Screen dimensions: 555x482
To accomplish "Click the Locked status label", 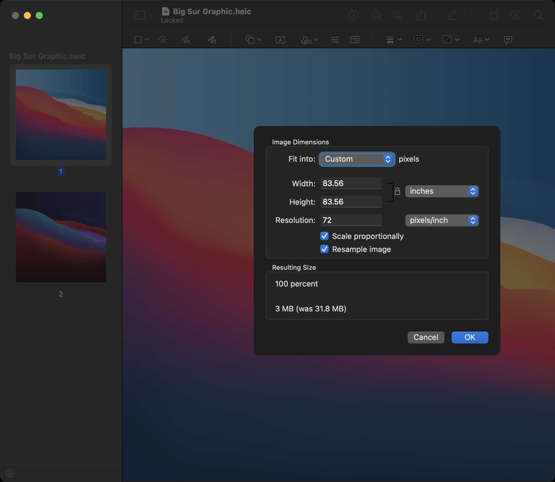I will click(172, 20).
